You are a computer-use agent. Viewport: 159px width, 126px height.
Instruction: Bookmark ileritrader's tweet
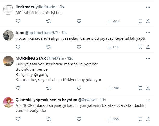pos(140,21)
